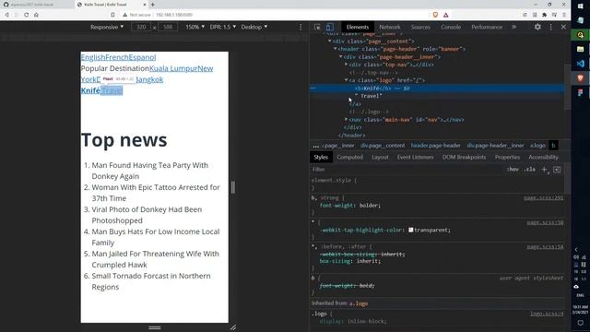Select header.page-header in breadcrumb
This screenshot has height=332, width=590.
(435, 146)
